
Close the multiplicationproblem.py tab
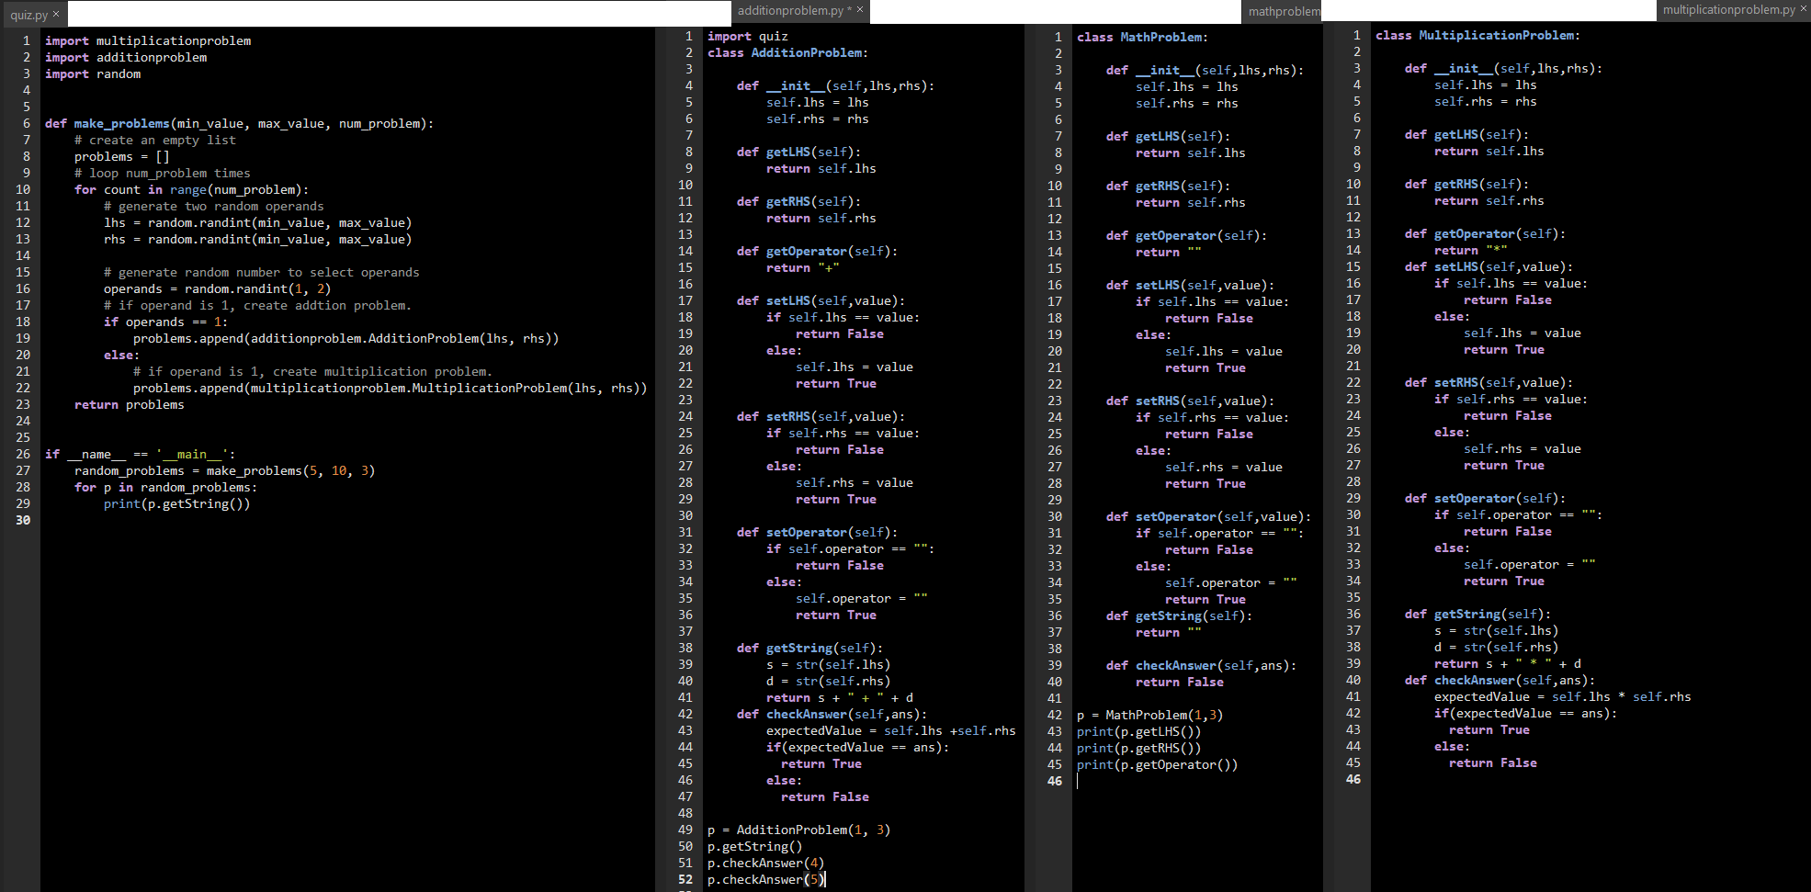point(1804,10)
